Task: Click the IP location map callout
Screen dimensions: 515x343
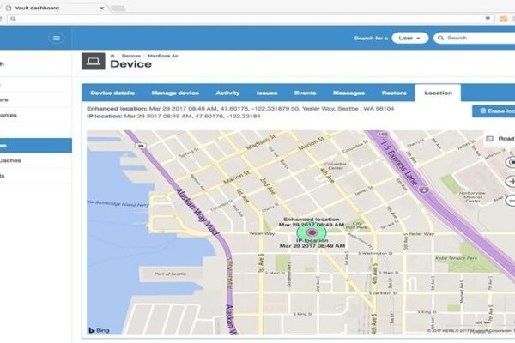Action: [312, 243]
